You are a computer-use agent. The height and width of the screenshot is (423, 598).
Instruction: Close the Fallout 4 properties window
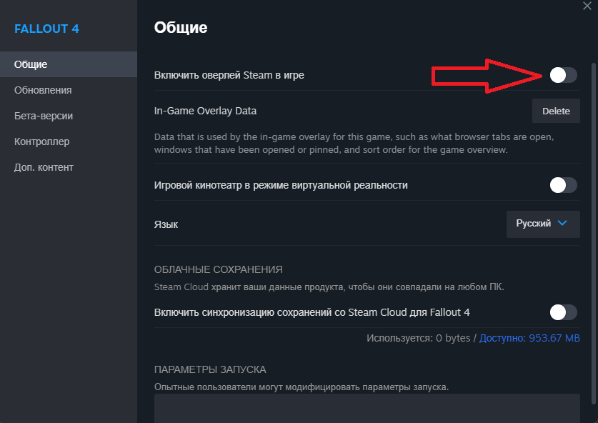(587, 4)
